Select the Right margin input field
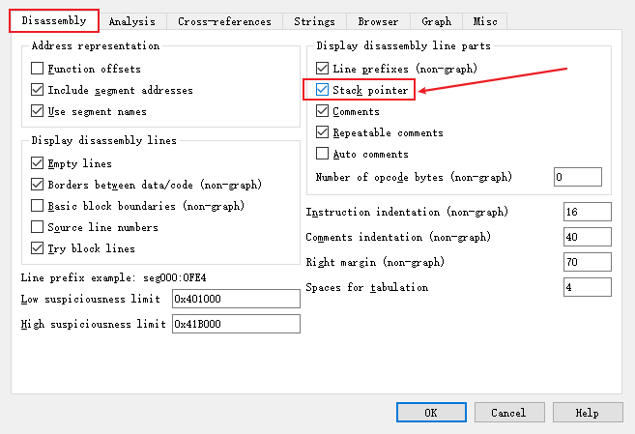 pos(587,262)
